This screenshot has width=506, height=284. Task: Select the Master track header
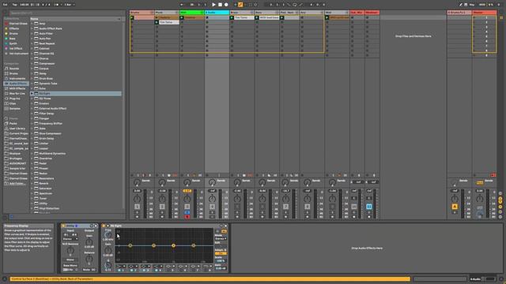click(x=485, y=13)
